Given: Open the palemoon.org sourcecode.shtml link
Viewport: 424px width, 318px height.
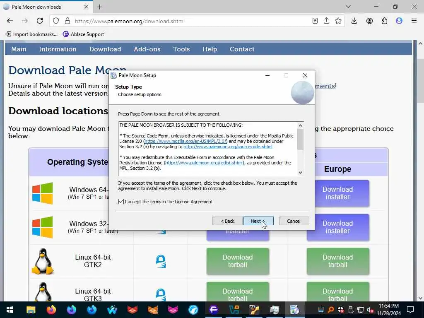Looking at the screenshot, I should [x=228, y=147].
